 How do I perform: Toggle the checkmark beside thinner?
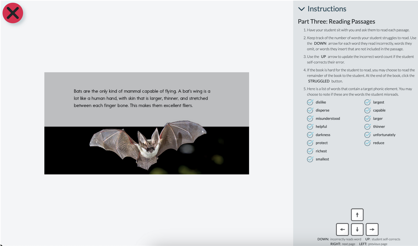click(x=367, y=126)
